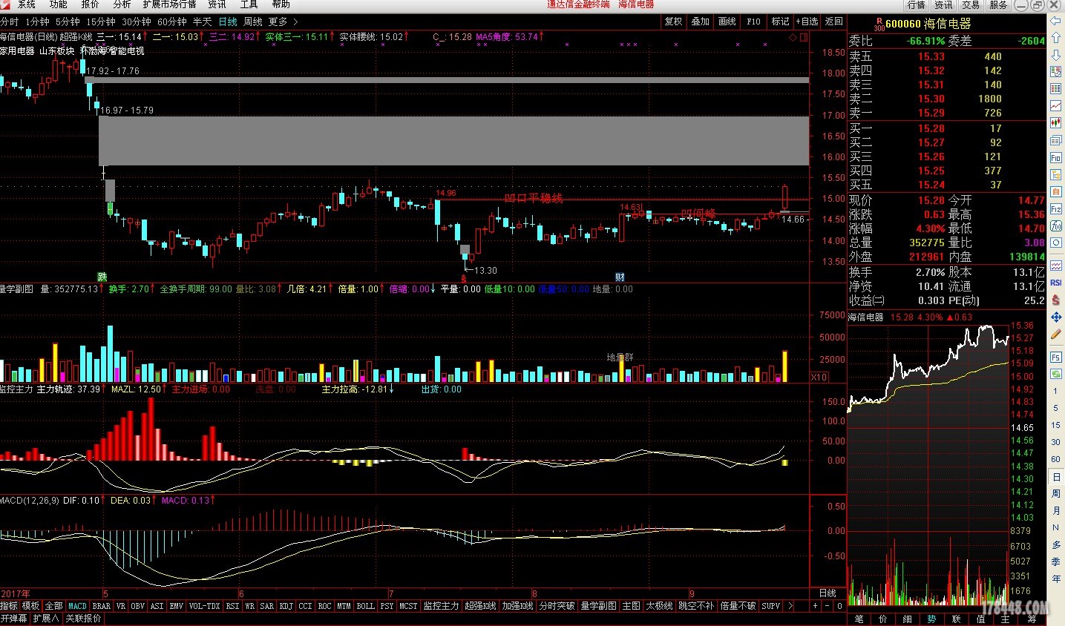The image size is (1065, 626).
Task: Switch to the KDJ indicator tab
Action: [x=286, y=606]
